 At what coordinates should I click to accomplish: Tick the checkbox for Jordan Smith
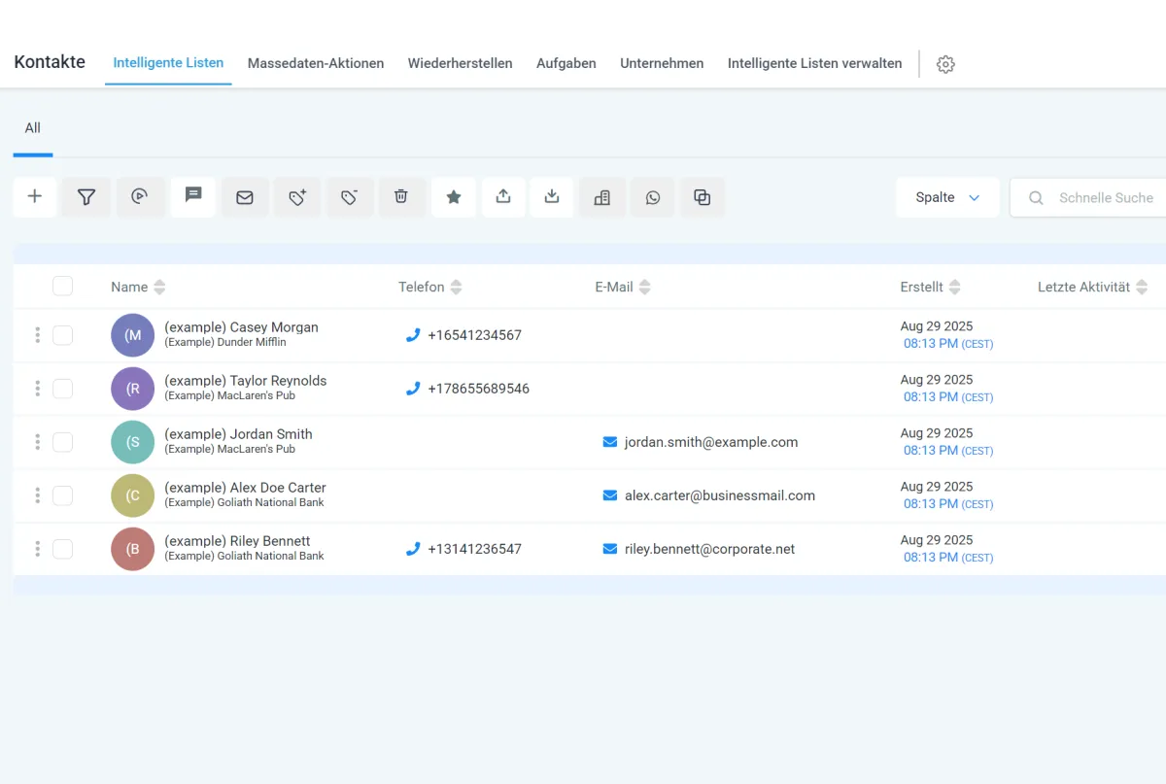62,442
